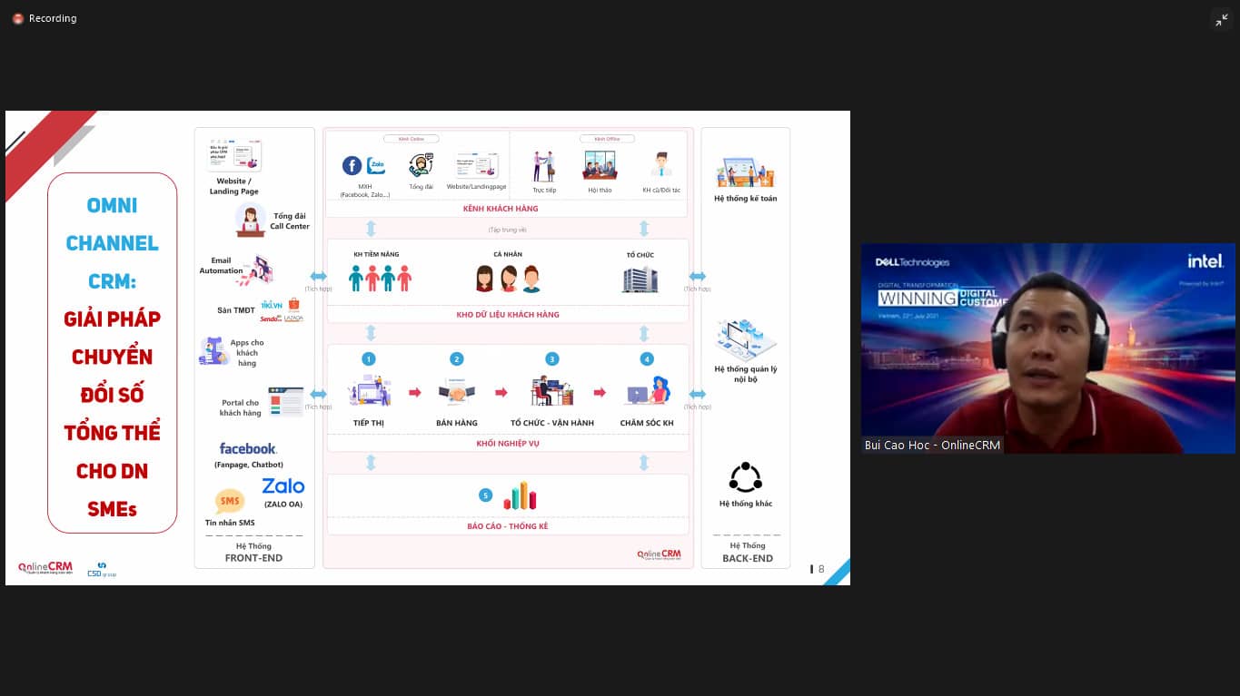Click the Recording indicator icon
Viewport: 1240px width, 696px height.
pyautogui.click(x=18, y=18)
